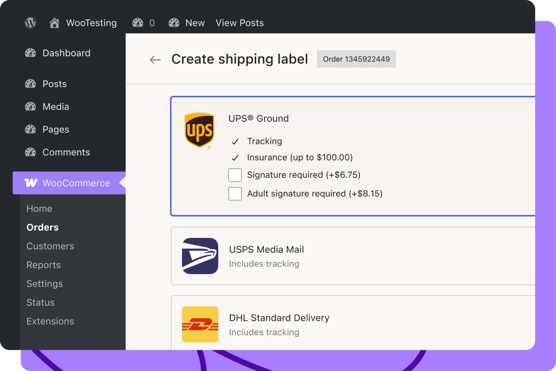The width and height of the screenshot is (556, 371).
Task: Click the DHL logo icon
Action: point(200,324)
